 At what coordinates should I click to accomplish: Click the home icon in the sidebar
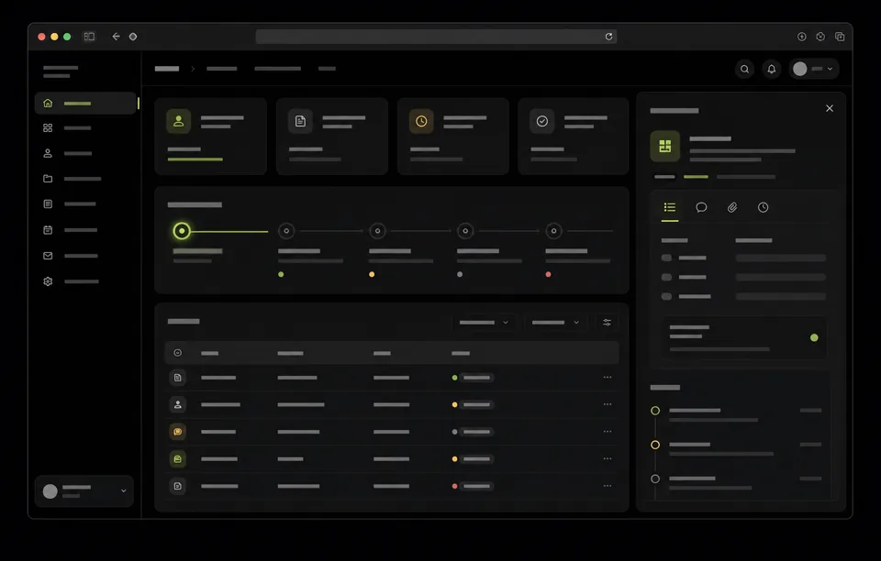48,104
